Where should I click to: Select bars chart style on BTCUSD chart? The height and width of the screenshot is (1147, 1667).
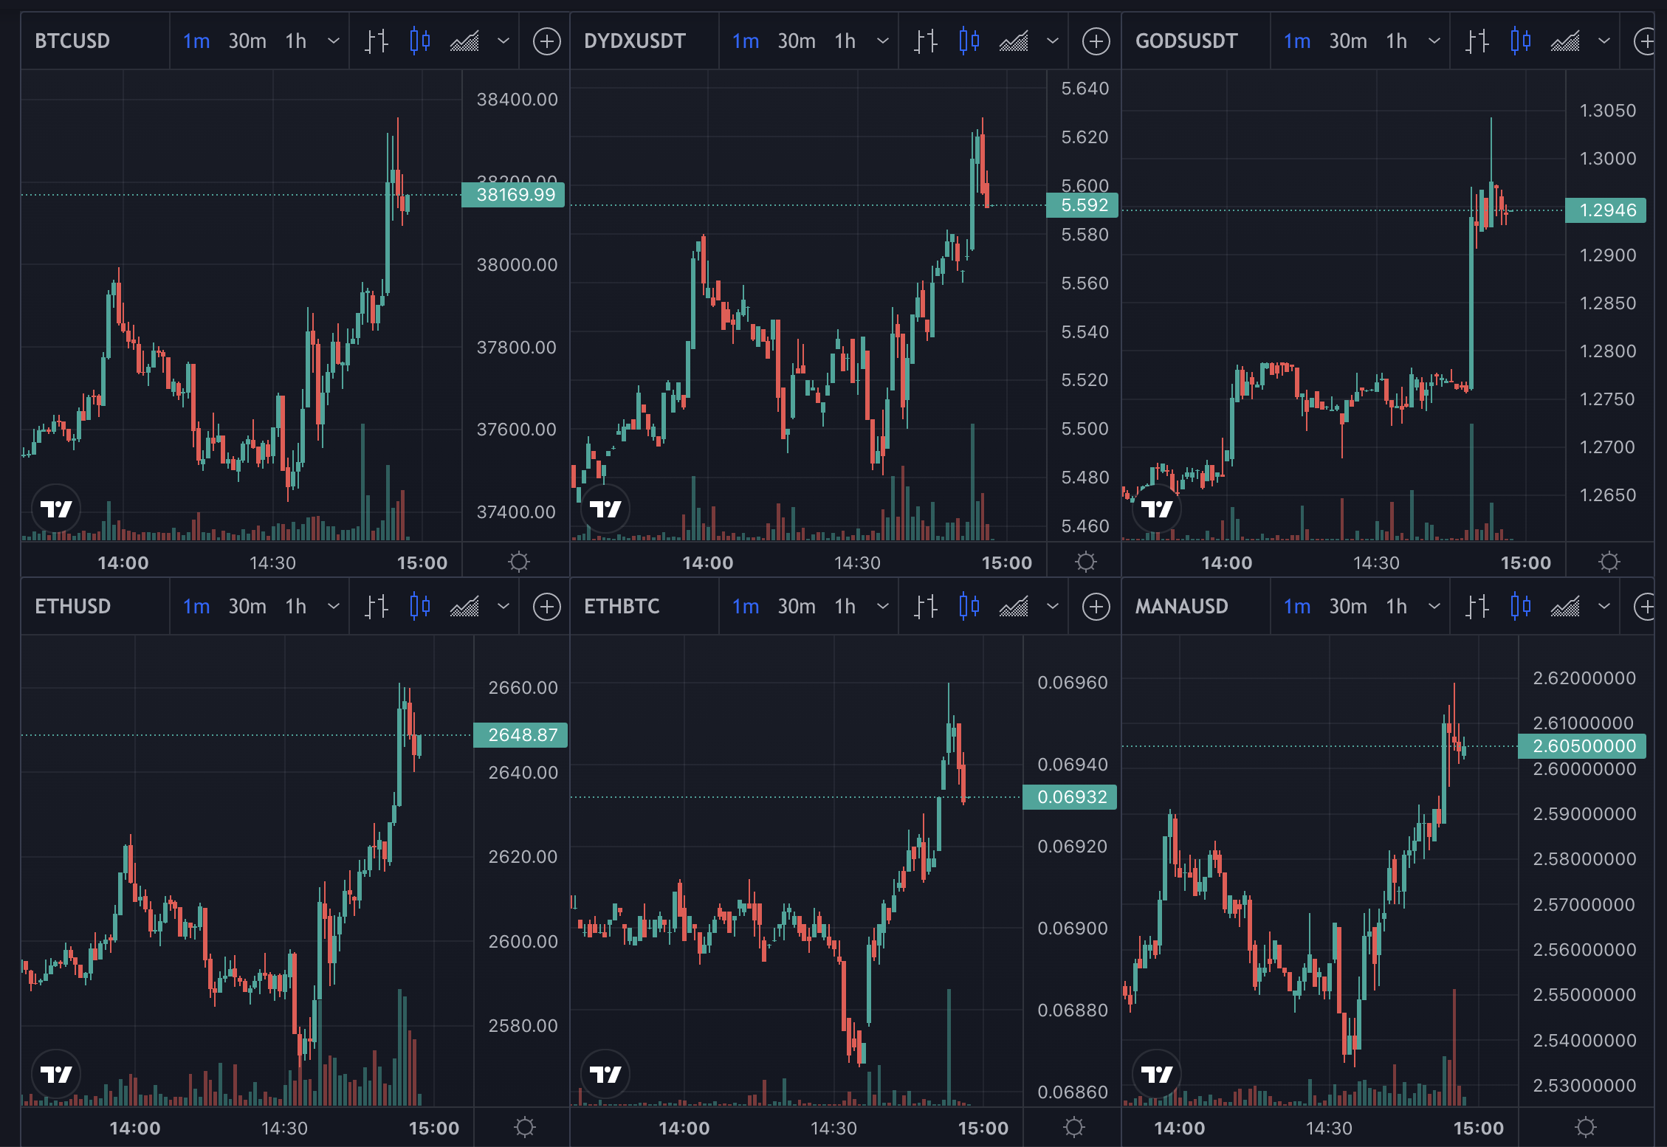[377, 41]
